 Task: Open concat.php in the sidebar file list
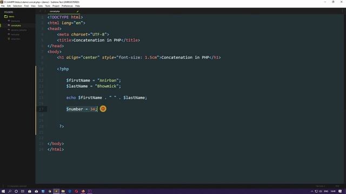[16, 25]
